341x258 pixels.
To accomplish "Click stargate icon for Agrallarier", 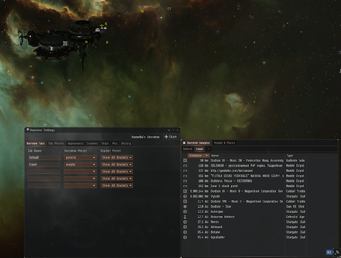I will 185,237.
